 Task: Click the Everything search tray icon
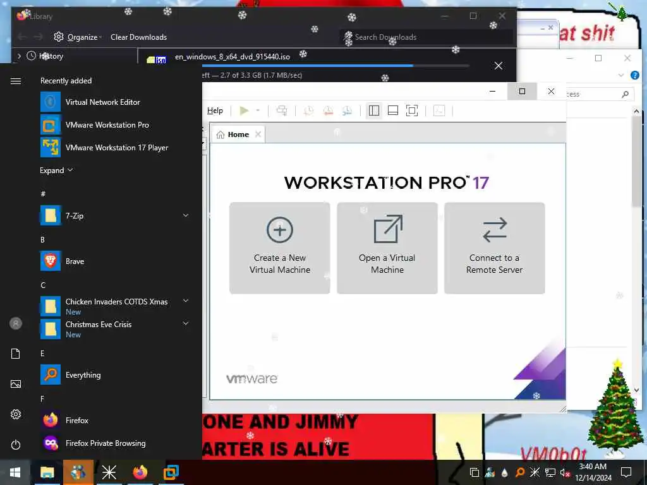(x=520, y=472)
